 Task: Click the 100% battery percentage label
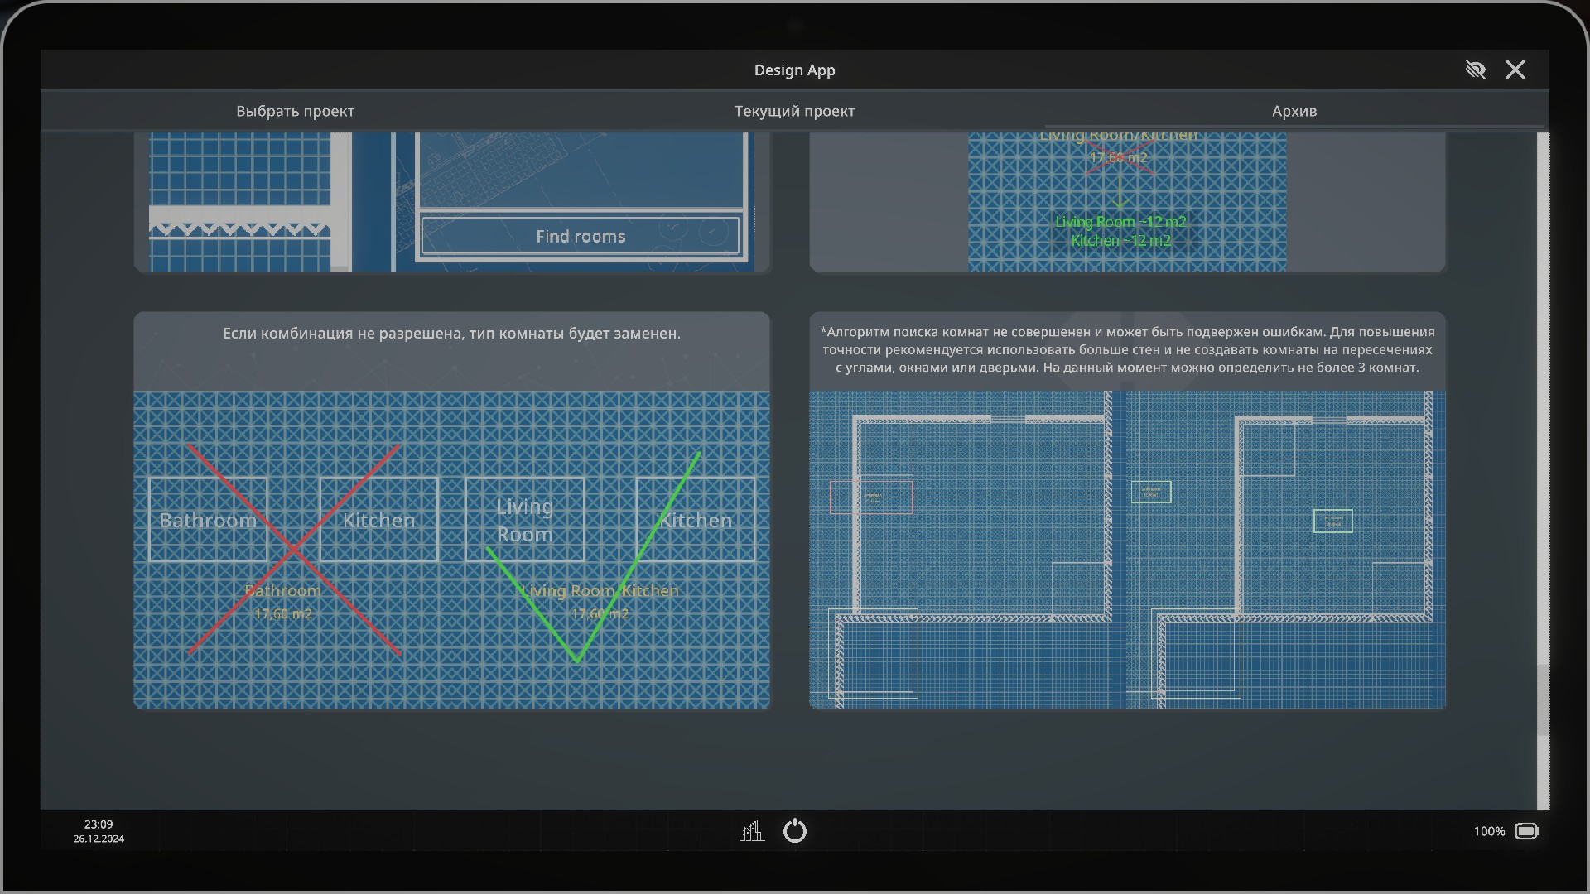[1488, 831]
